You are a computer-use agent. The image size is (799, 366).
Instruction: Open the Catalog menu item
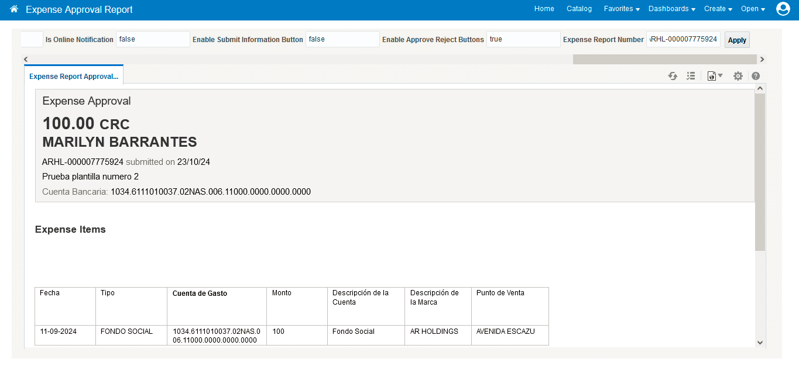click(579, 9)
